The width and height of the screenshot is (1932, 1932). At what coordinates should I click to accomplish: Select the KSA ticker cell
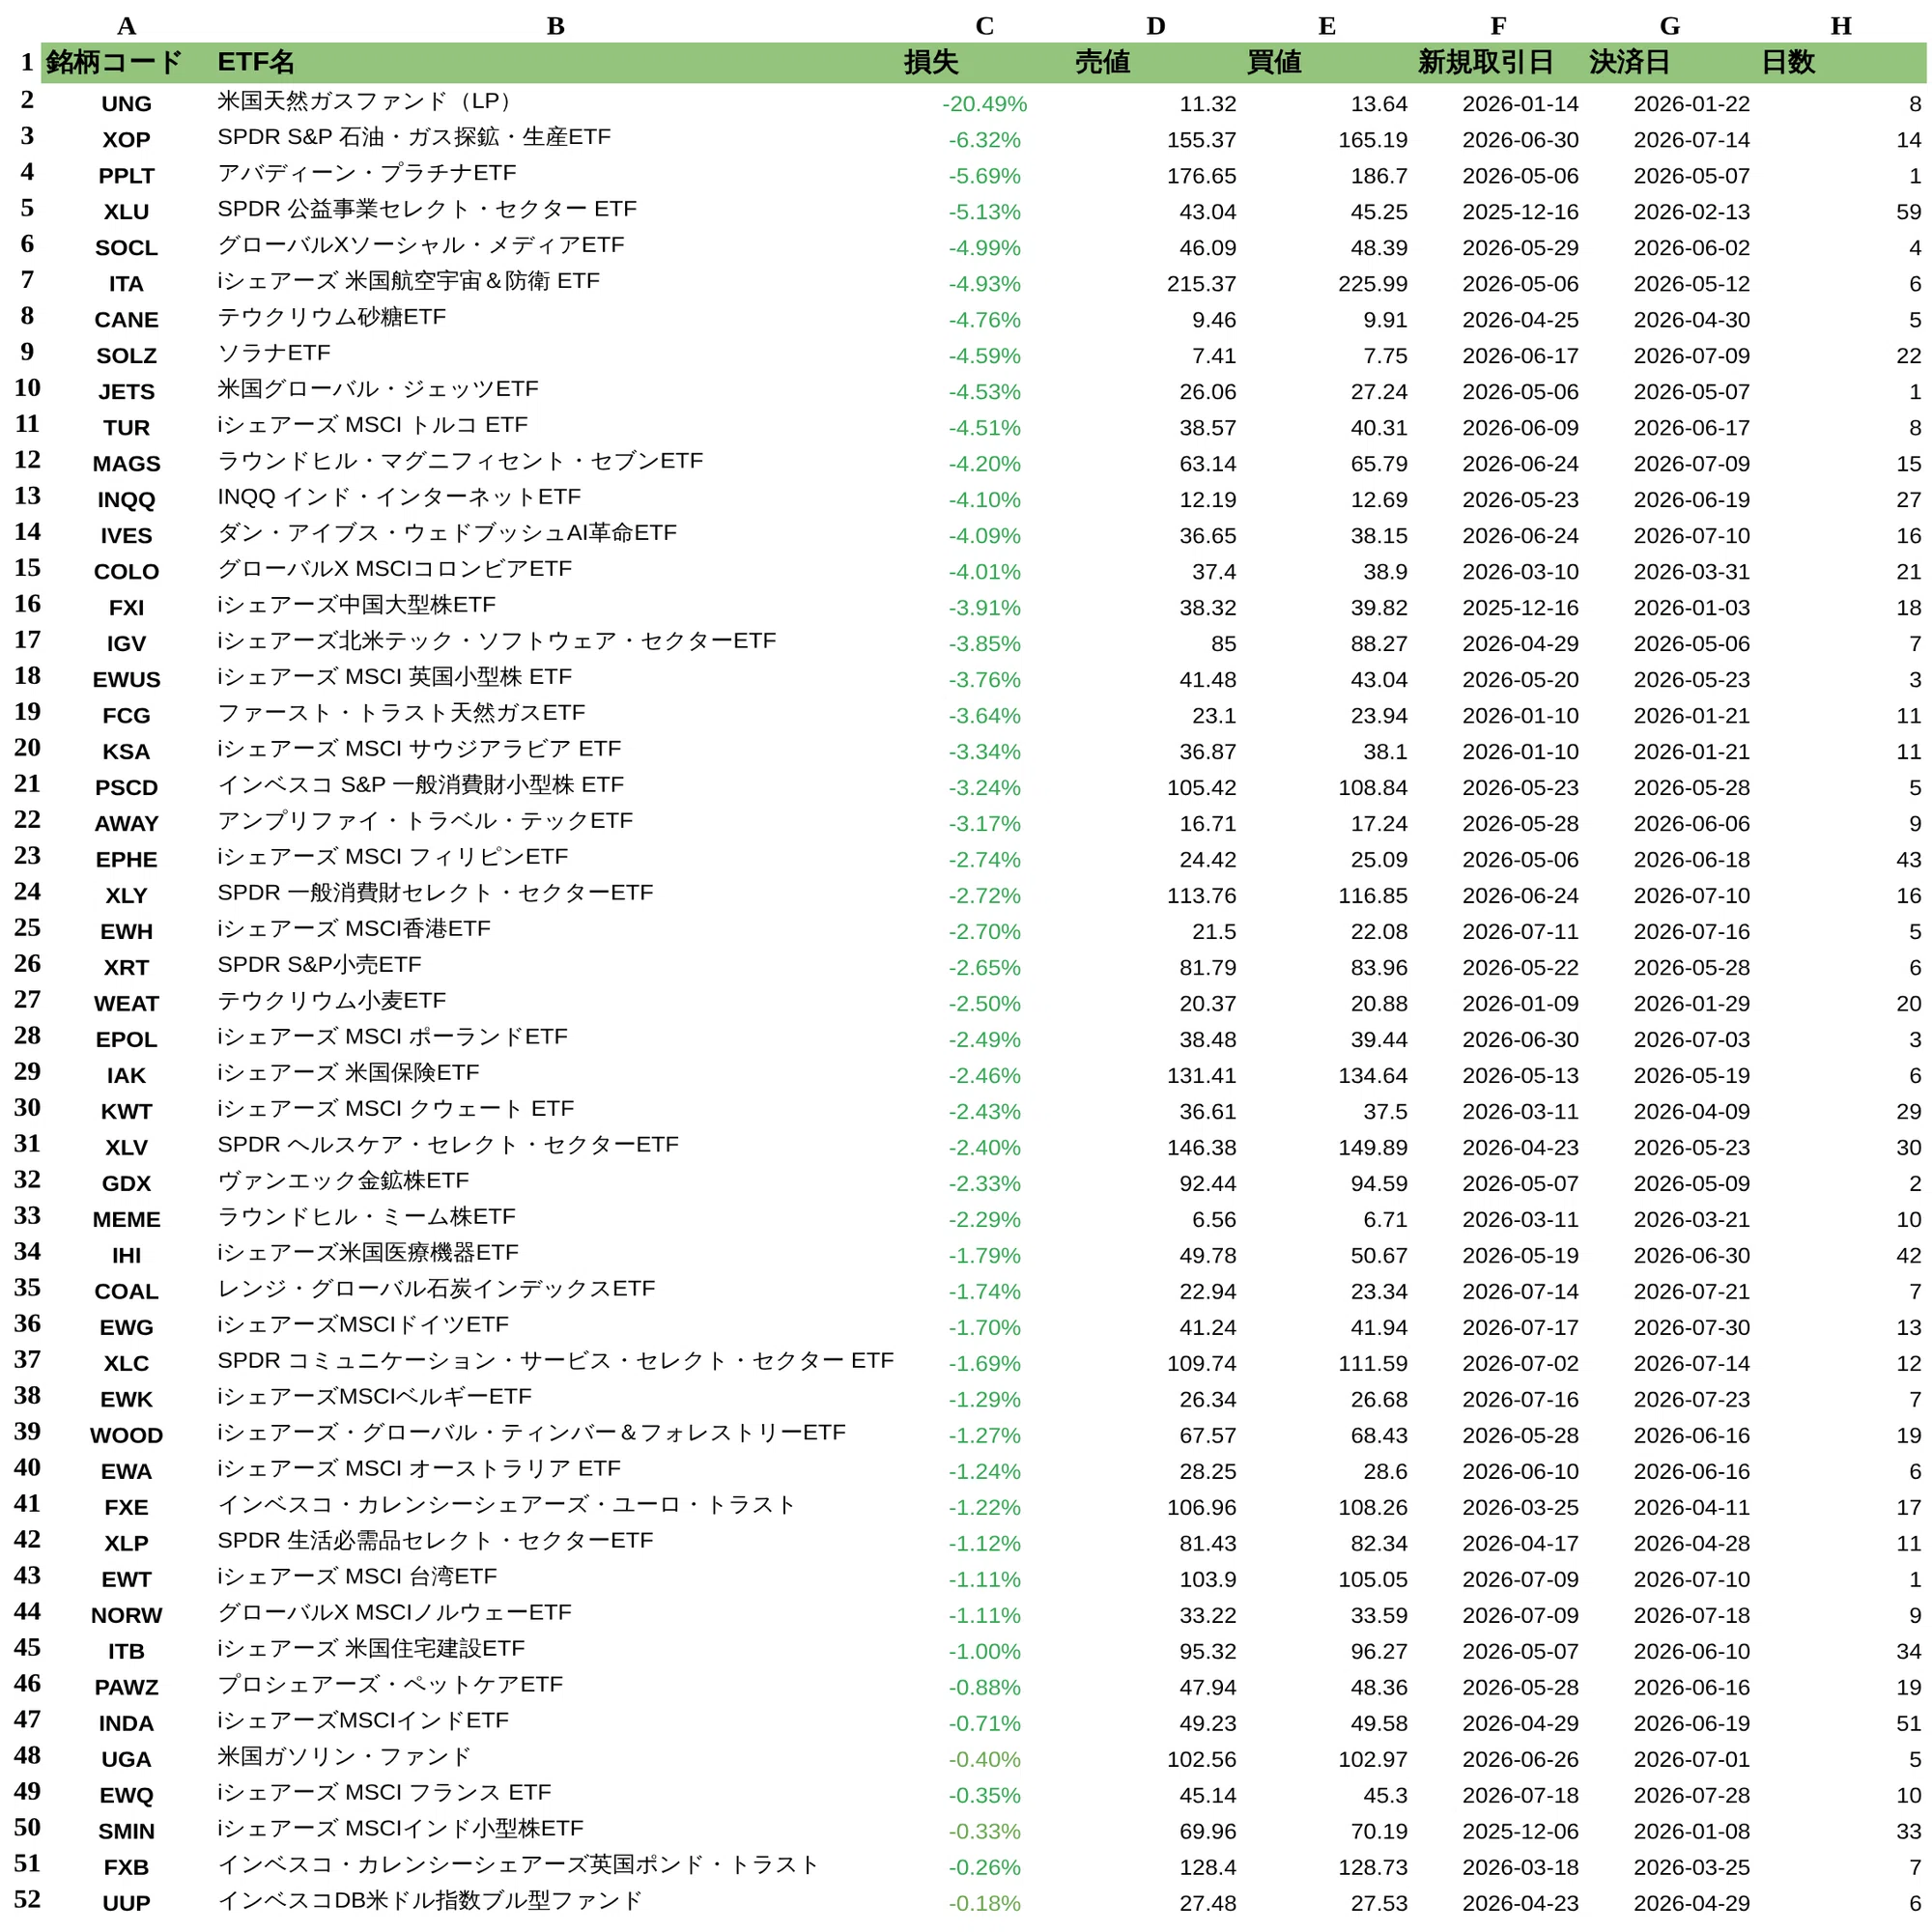[x=126, y=751]
